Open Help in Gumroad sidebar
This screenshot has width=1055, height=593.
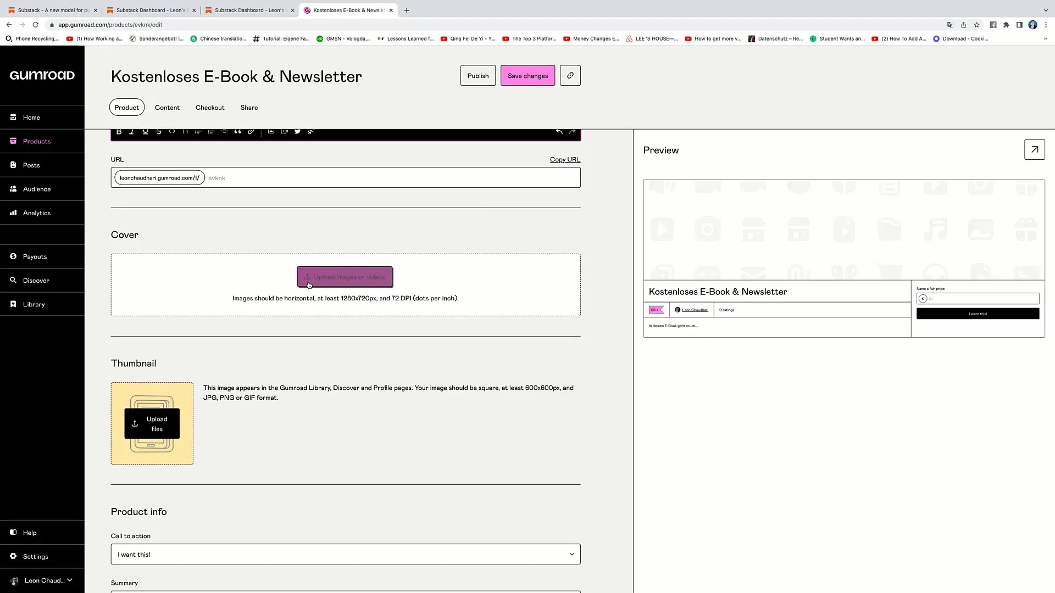(42, 533)
